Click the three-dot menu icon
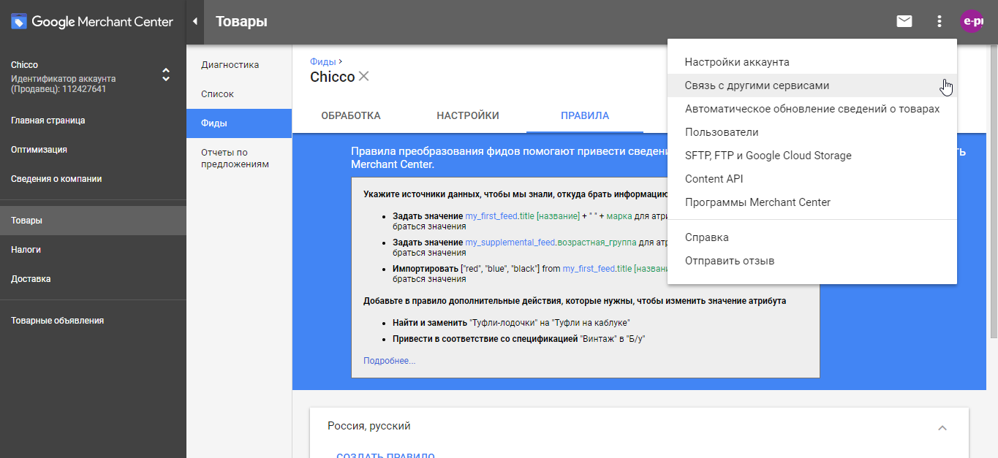Viewport: 998px width, 458px height. [940, 21]
